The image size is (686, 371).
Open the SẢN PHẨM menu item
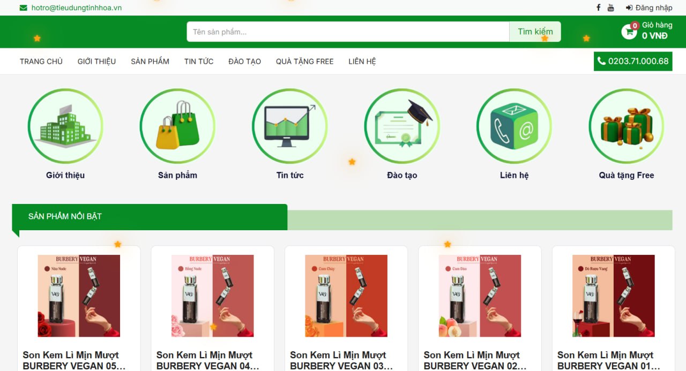[x=150, y=61]
